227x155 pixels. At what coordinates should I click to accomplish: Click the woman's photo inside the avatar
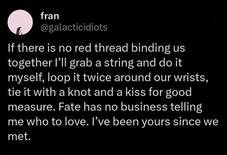click(19, 31)
